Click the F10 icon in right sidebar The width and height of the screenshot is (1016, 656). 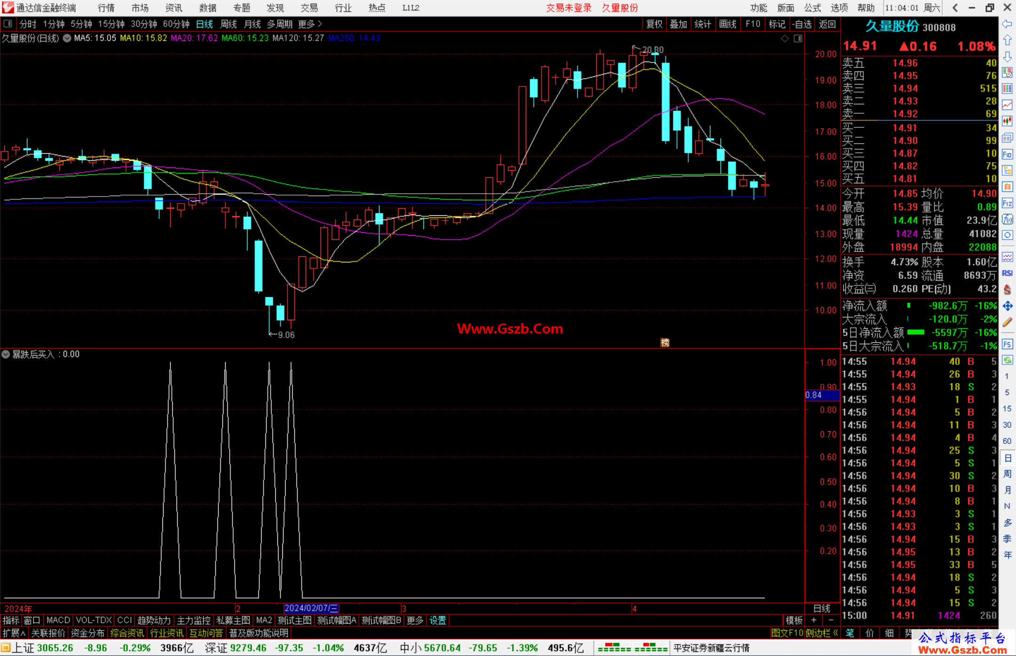(x=1007, y=154)
